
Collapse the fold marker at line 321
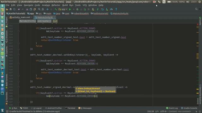pos(19,55)
